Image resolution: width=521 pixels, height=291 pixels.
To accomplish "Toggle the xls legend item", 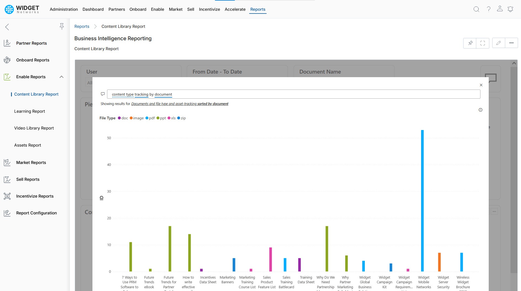I will coord(172,118).
